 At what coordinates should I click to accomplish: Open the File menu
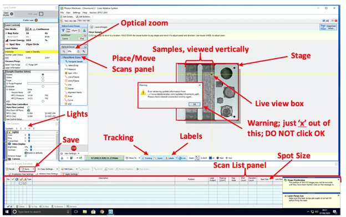click(x=62, y=13)
